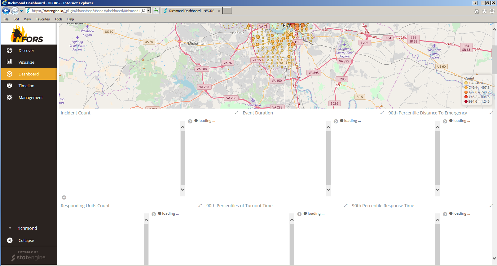Click loading legend item in Incident Count
Screen dimensions: 497x266
(x=205, y=121)
